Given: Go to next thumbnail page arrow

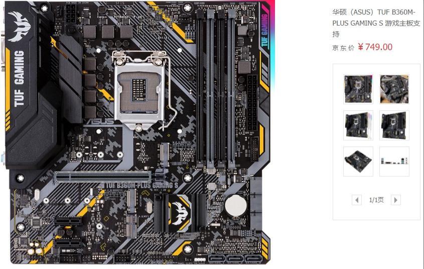Looking at the screenshot, I should pos(396,200).
